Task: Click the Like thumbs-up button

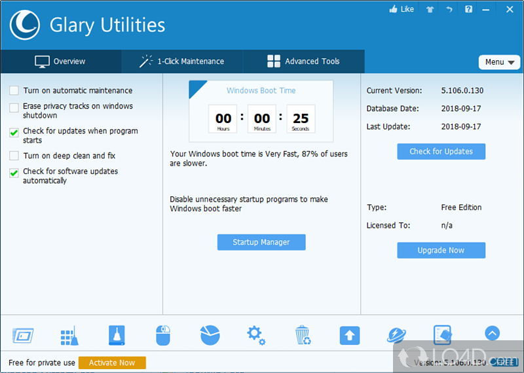Action: [x=402, y=9]
